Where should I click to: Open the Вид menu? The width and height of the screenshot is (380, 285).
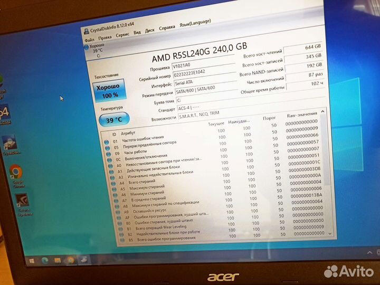(x=137, y=33)
